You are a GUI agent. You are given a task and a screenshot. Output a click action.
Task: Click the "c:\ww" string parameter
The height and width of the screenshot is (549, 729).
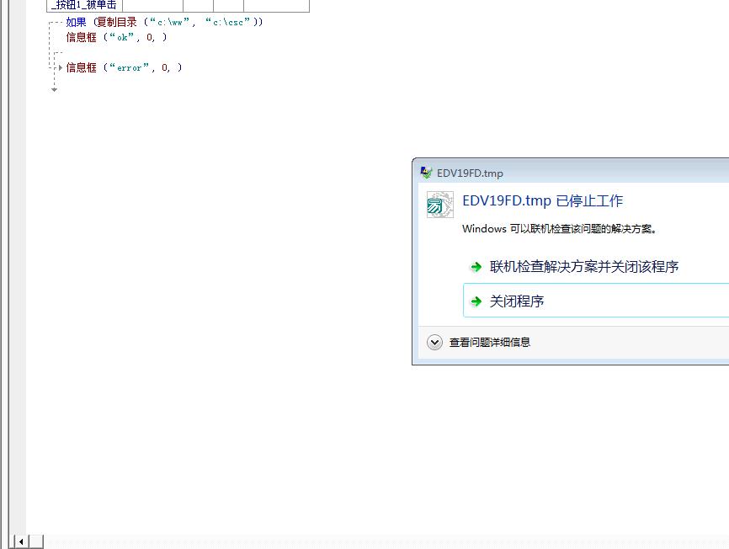(x=169, y=22)
